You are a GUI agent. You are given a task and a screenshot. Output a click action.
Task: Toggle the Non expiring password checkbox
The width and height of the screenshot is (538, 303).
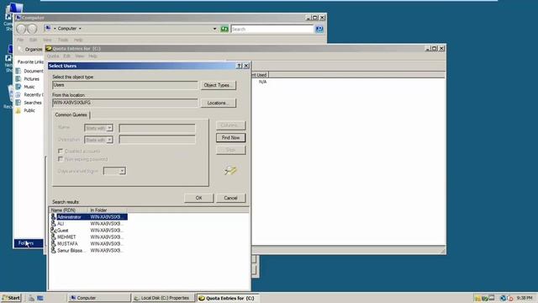(x=61, y=159)
